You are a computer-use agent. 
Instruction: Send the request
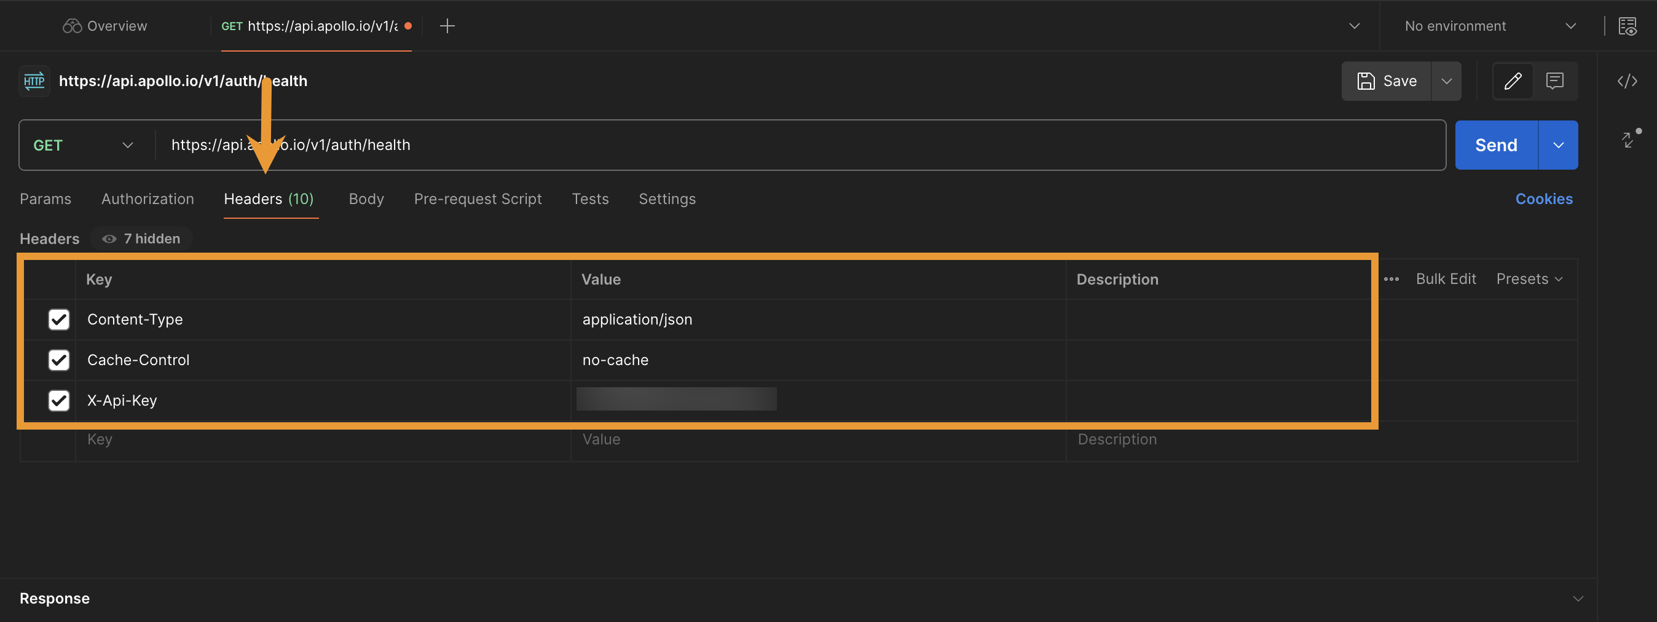pos(1496,144)
